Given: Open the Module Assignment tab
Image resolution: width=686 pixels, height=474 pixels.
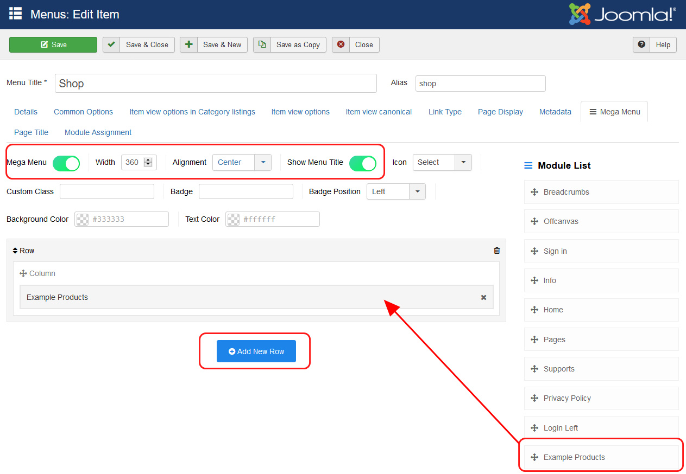Looking at the screenshot, I should click(x=98, y=132).
